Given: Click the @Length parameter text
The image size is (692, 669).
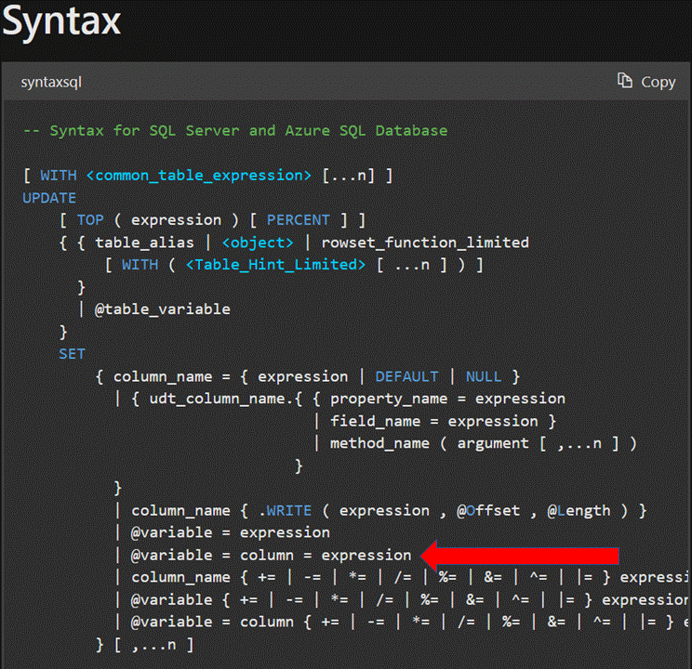Looking at the screenshot, I should 579,511.
